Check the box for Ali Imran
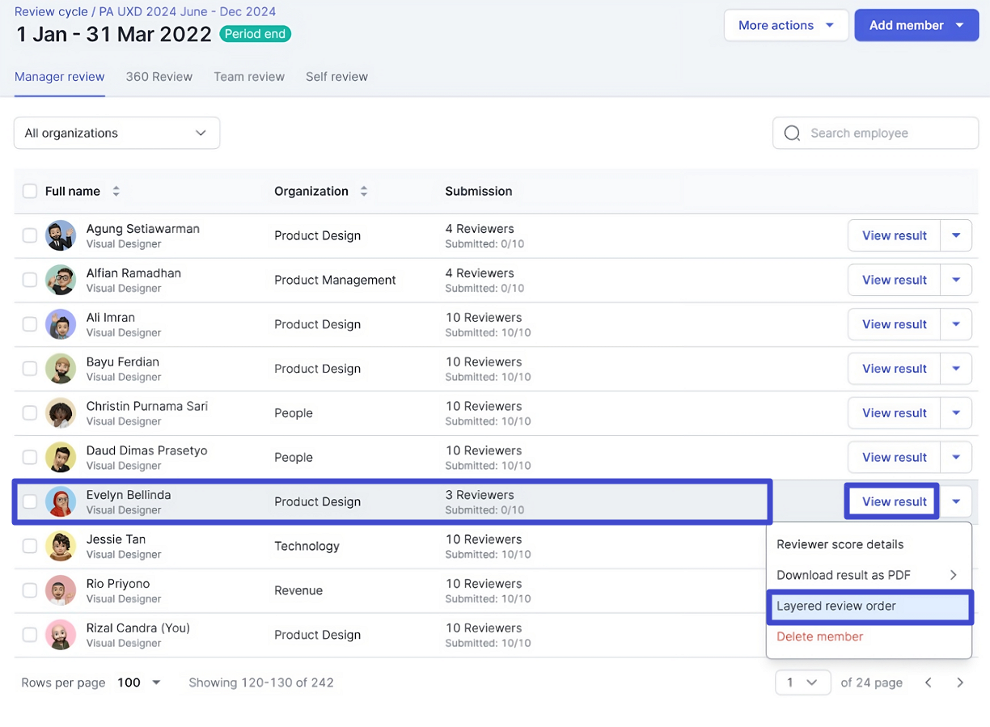 point(30,324)
